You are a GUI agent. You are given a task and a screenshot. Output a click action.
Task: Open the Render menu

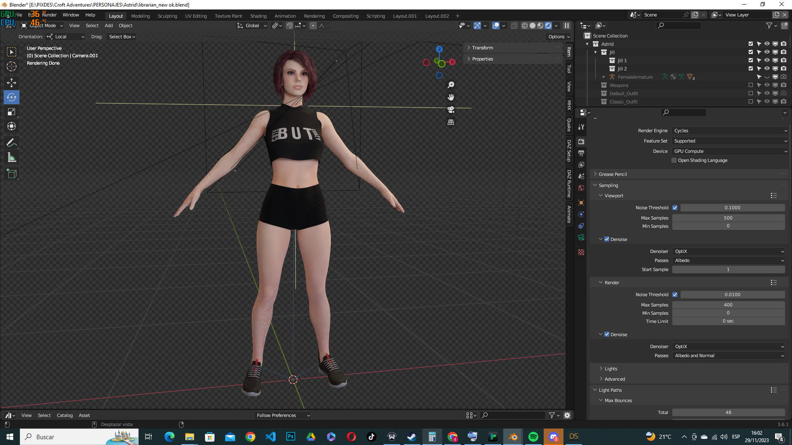[49, 15]
